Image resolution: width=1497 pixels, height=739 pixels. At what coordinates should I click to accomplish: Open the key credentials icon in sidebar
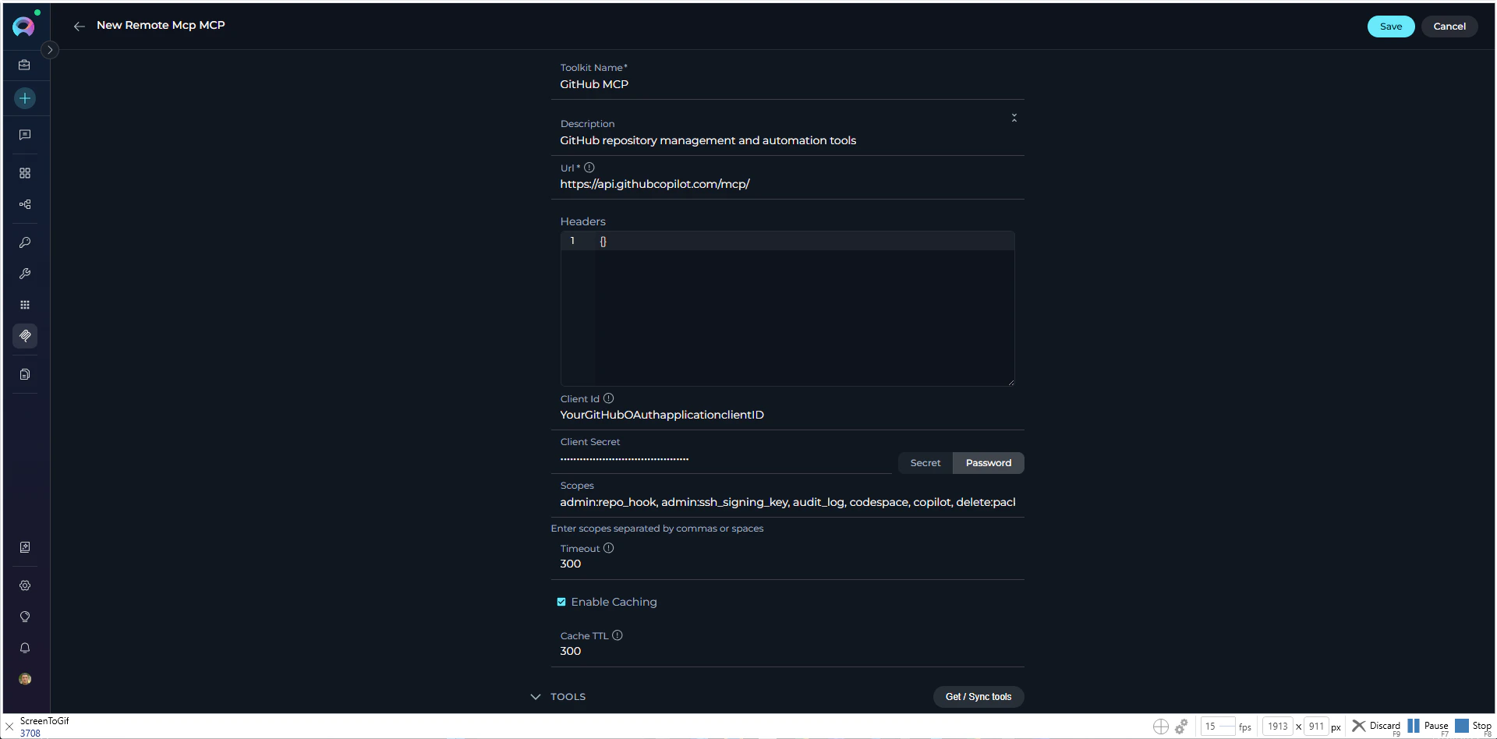(25, 242)
